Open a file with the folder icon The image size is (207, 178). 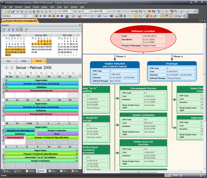point(8,11)
